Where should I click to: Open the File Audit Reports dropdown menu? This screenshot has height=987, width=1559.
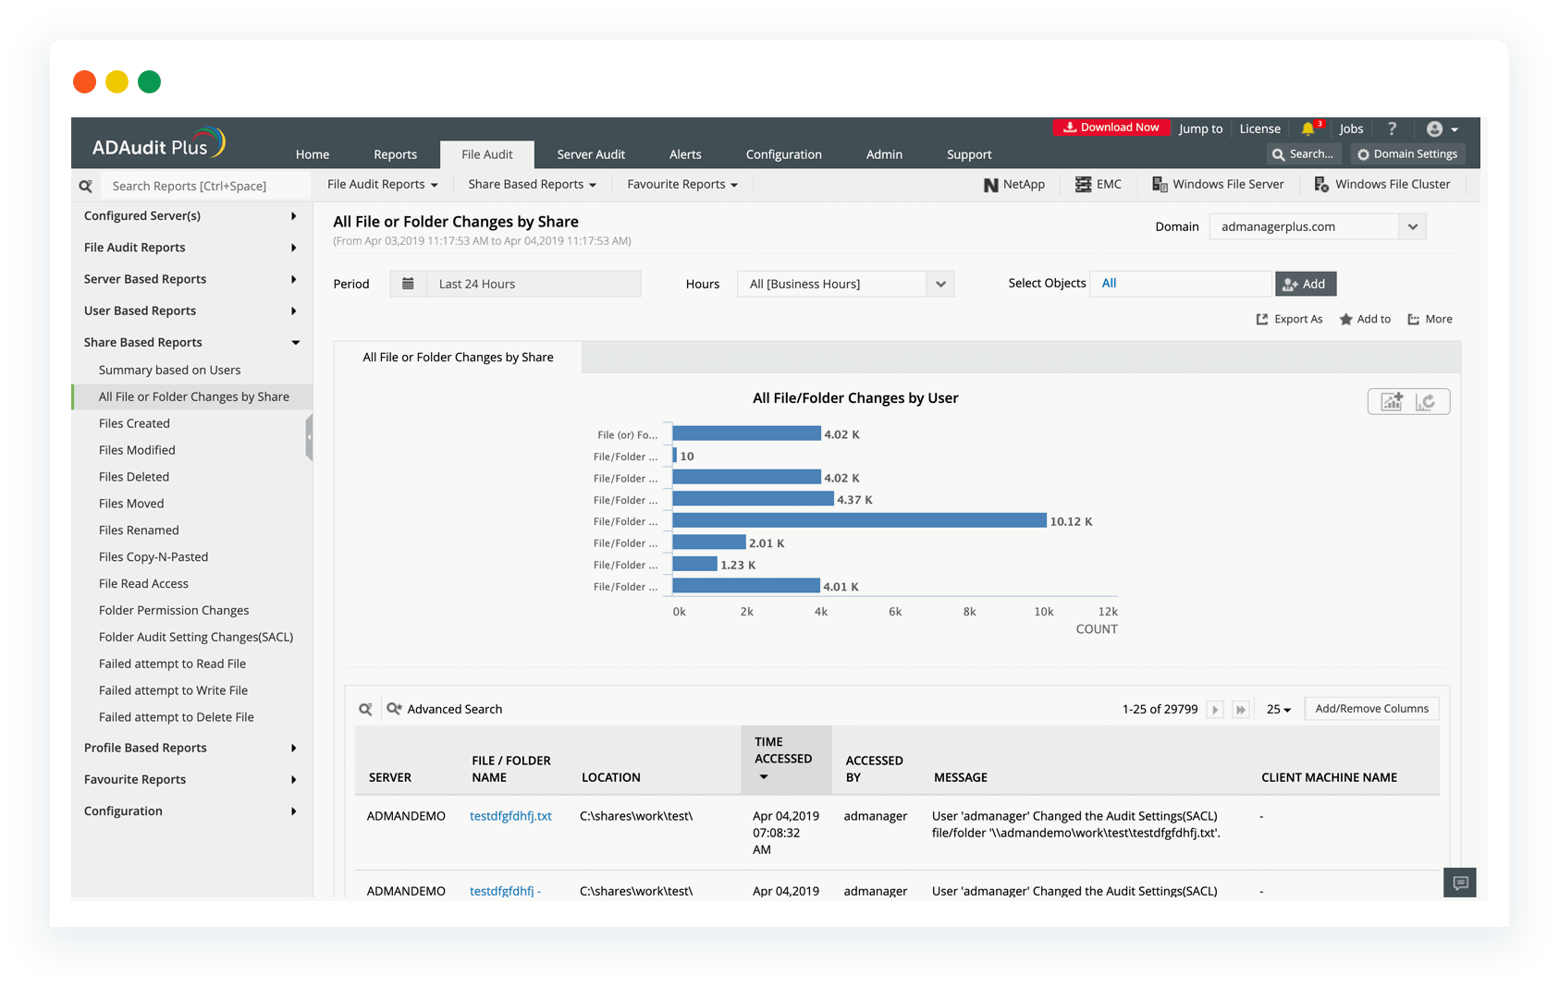tap(383, 185)
